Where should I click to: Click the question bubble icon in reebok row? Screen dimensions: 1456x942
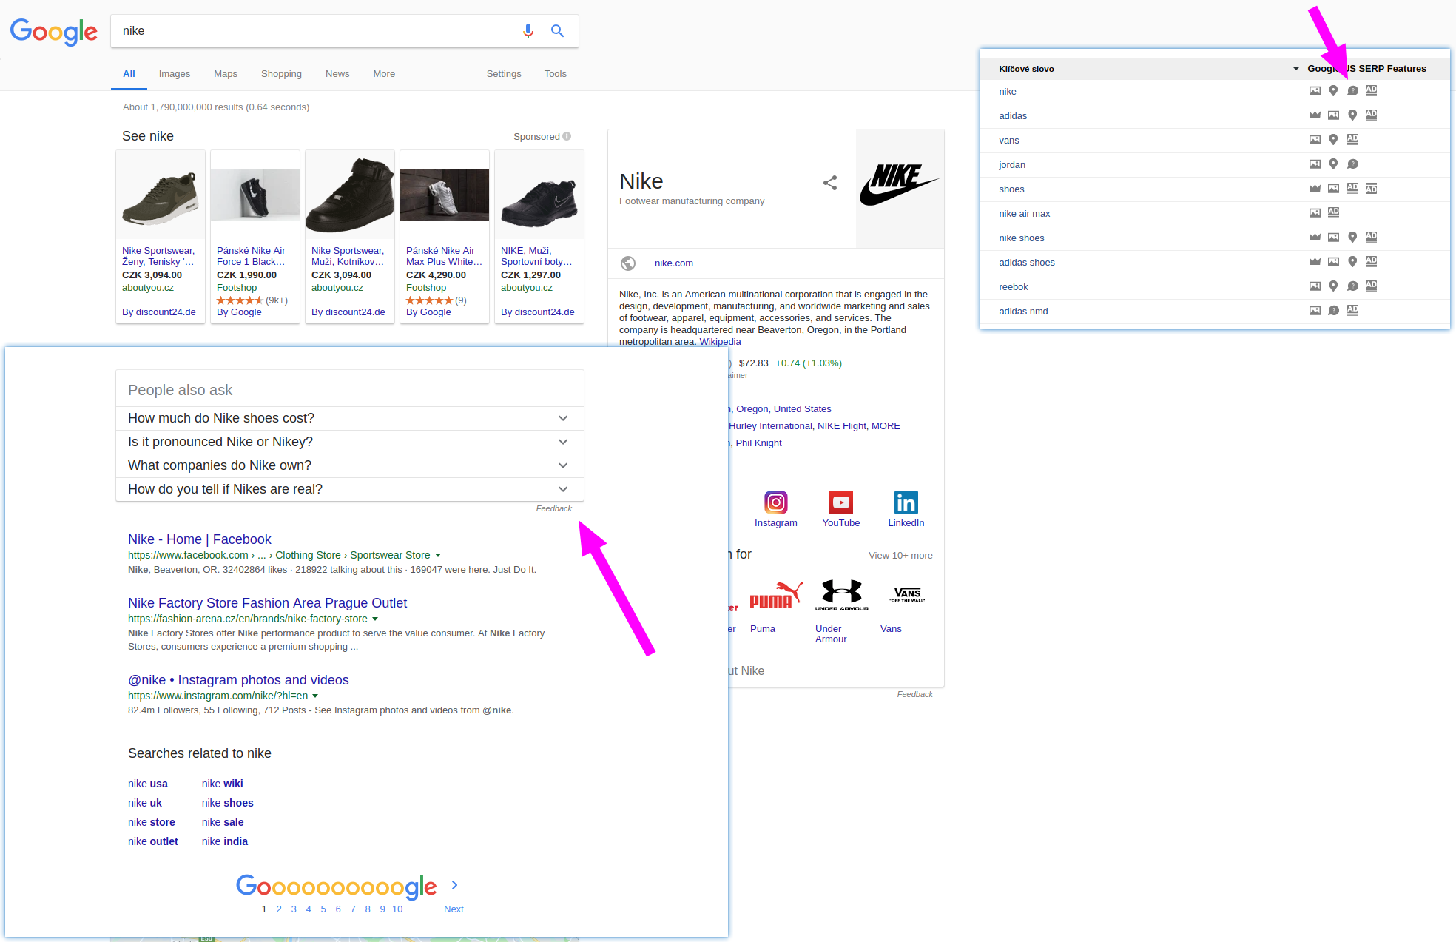coord(1352,286)
